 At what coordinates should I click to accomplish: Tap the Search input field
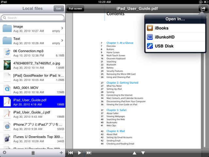coord(33,18)
